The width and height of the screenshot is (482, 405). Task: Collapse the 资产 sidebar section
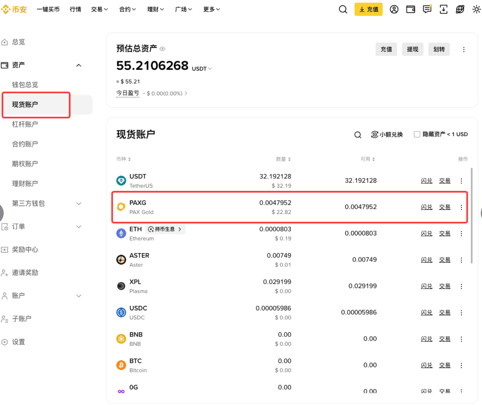pos(79,65)
